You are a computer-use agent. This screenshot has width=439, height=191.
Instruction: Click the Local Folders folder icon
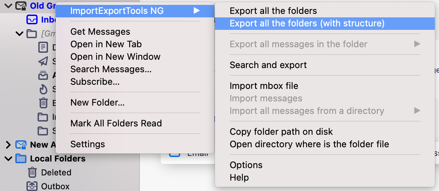click(x=21, y=159)
